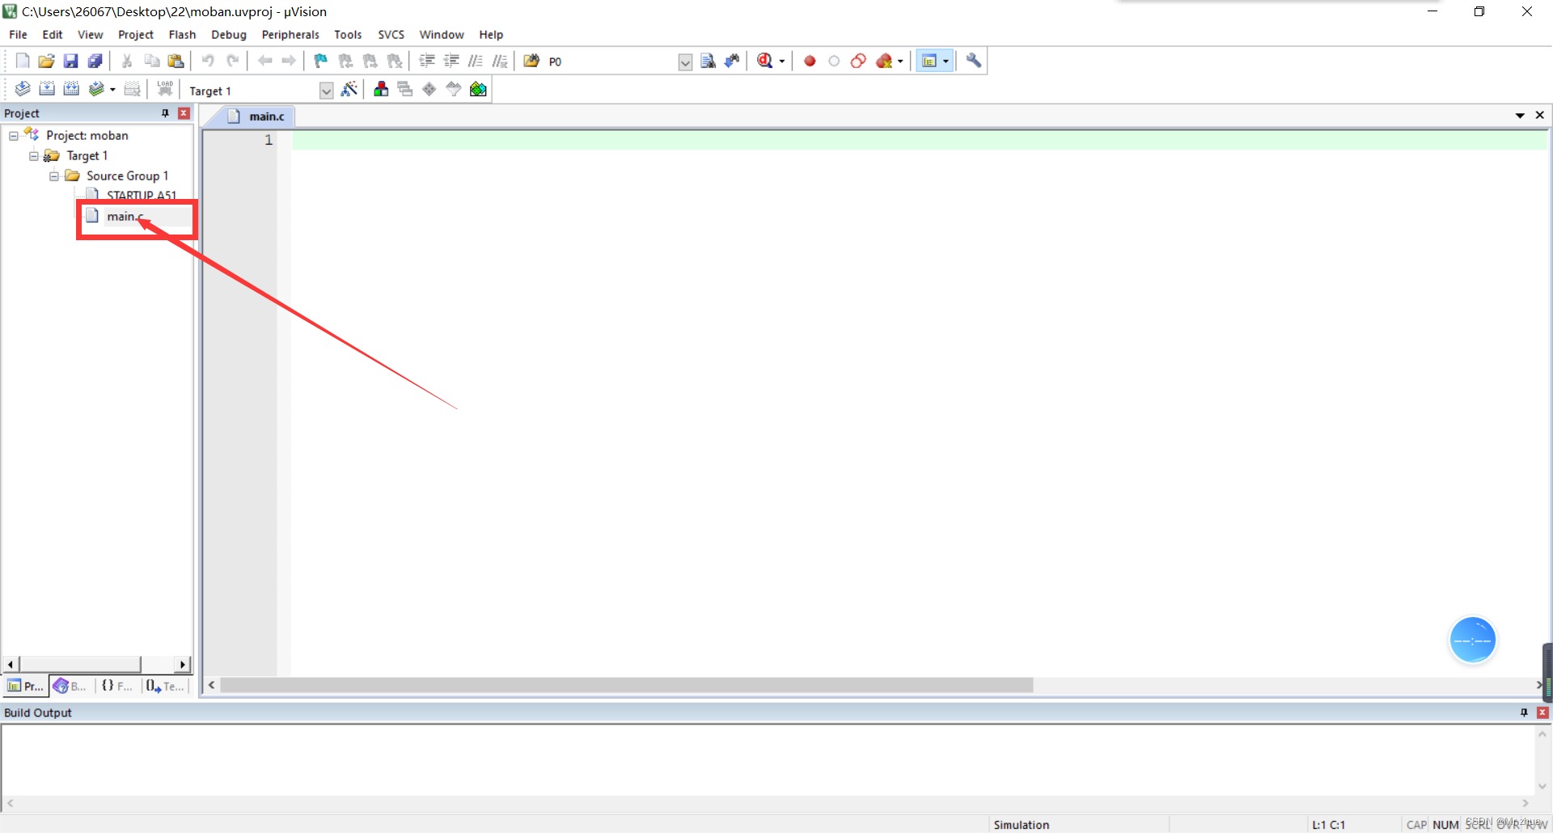The height and width of the screenshot is (833, 1553).
Task: Click Project panel scrollbar right arrow
Action: (x=183, y=664)
